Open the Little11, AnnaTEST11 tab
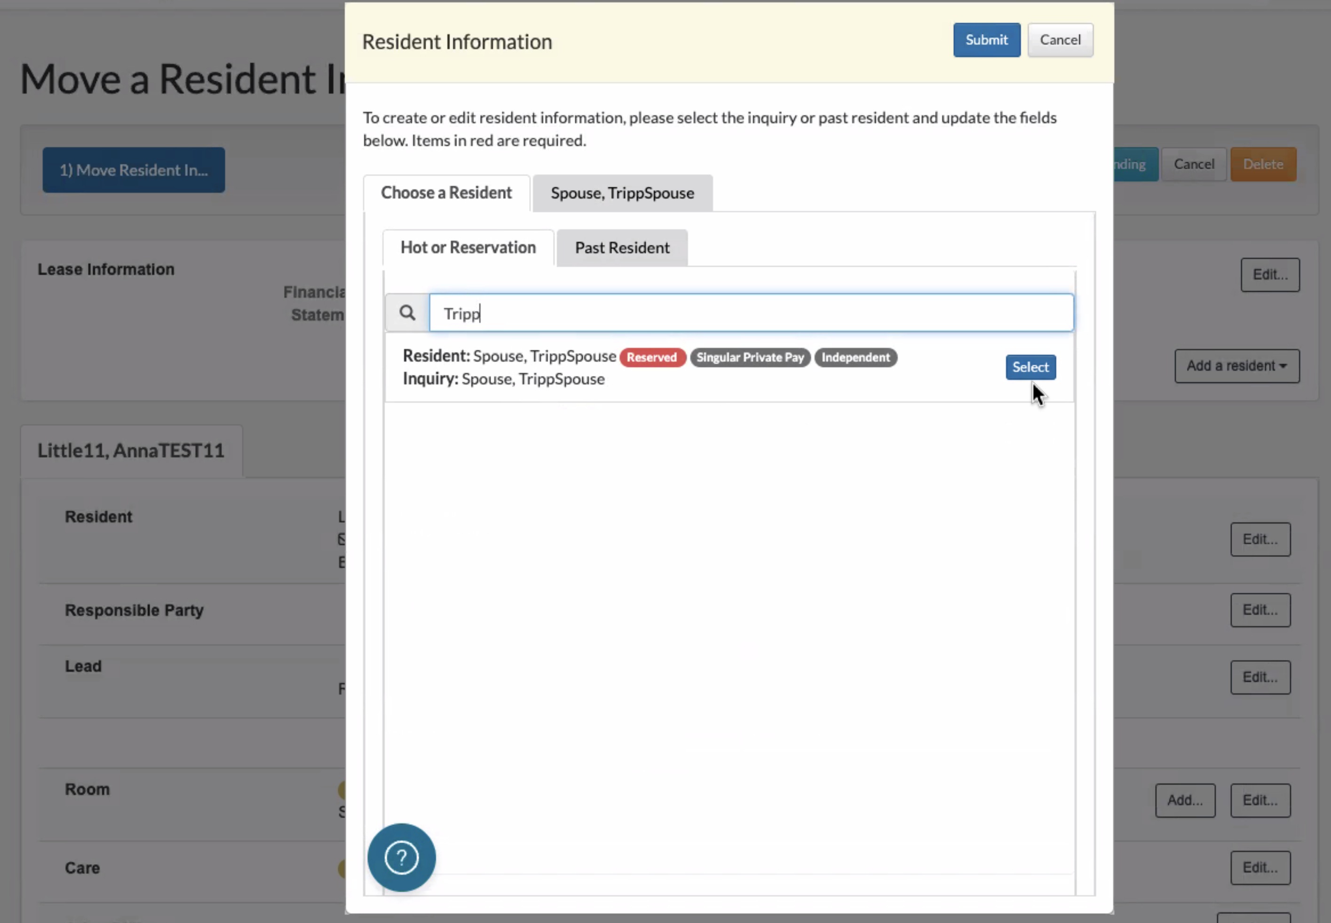Screen dimensions: 1331x923 click(x=131, y=451)
